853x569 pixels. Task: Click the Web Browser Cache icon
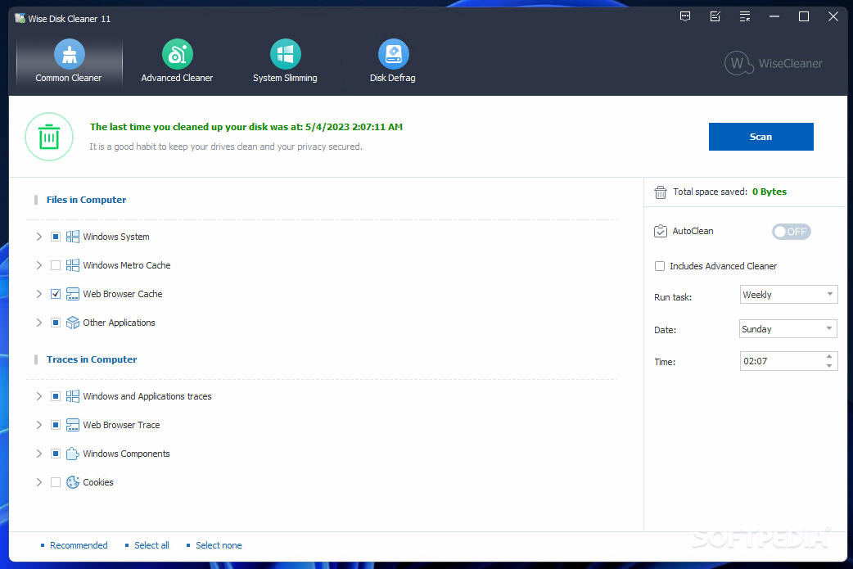point(72,294)
